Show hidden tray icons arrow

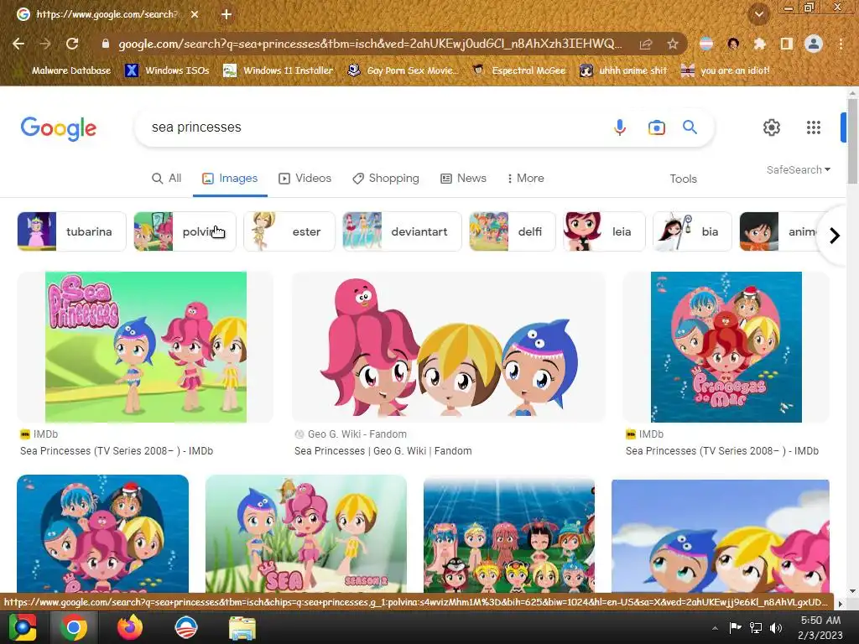[x=715, y=628]
